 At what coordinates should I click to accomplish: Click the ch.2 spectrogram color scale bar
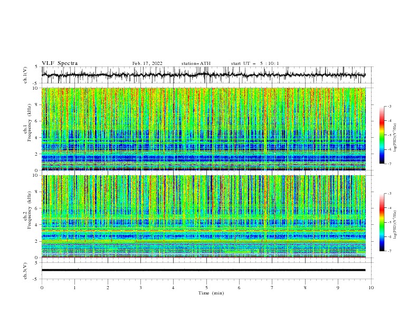(382, 222)
